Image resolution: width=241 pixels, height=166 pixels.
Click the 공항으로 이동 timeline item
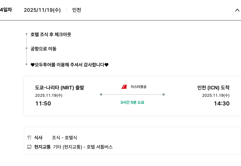coord(43,49)
